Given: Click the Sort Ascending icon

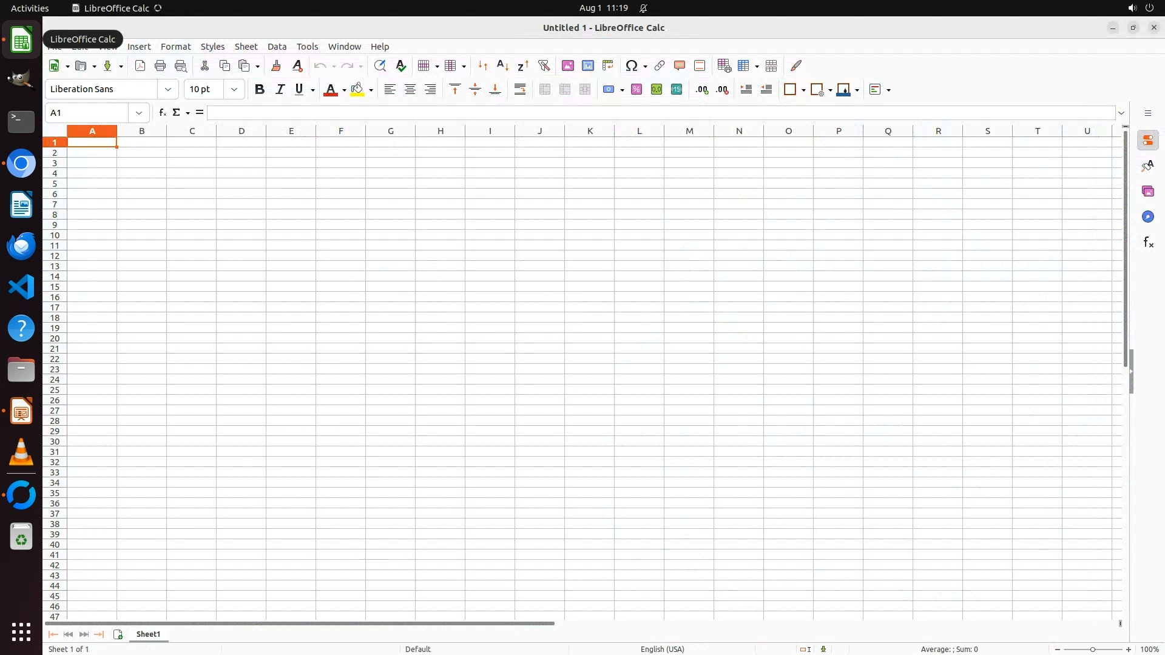Looking at the screenshot, I should click(502, 65).
